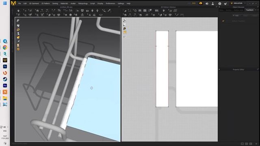Open the SIMULATION mode dropdown
Viewport: 260px width, 146px height.
point(238,3)
